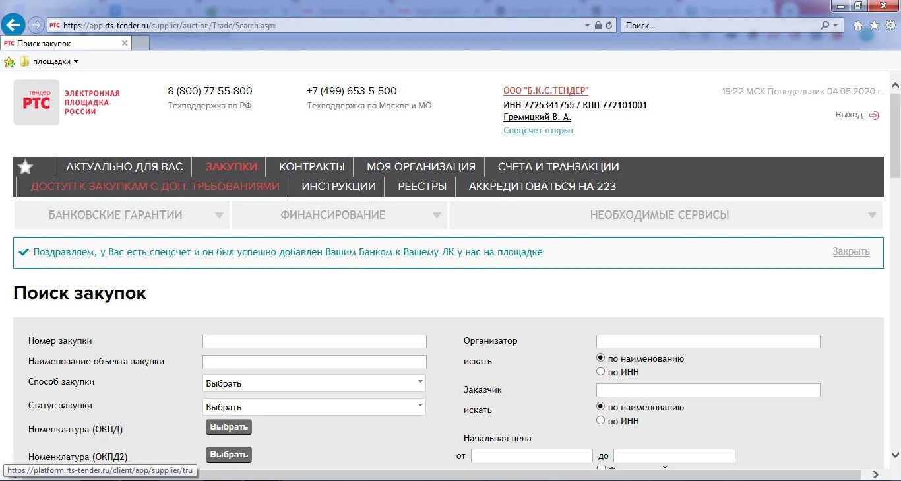Click the add-to-favorites-bar star icon
The image size is (901, 481).
(x=9, y=61)
